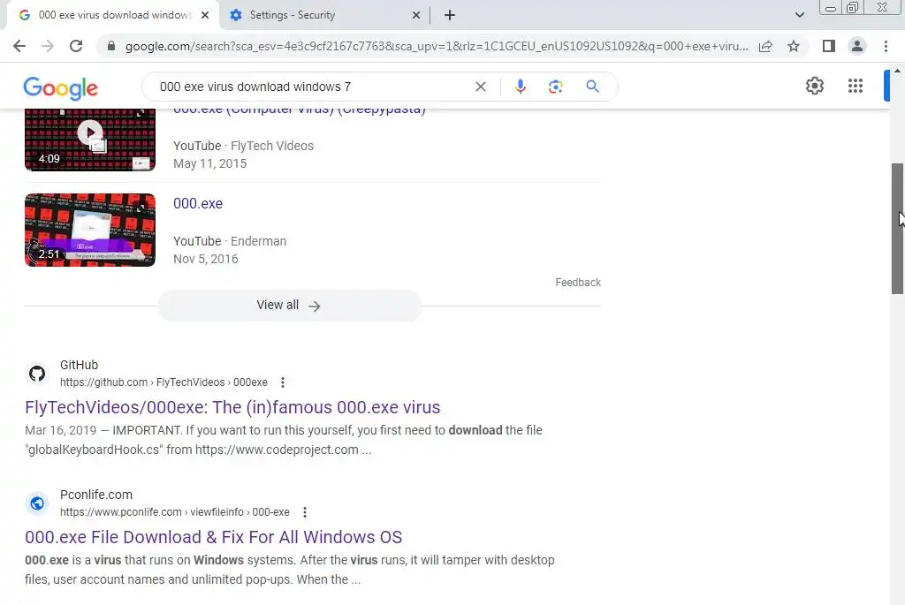This screenshot has width=905, height=605.
Task: Clear the search query with the X icon
Action: pos(480,87)
